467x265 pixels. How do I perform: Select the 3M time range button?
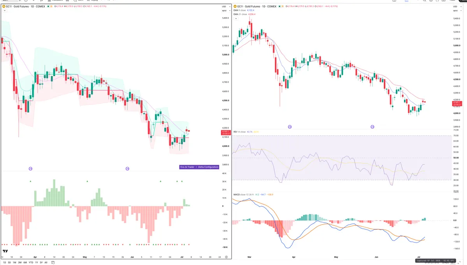coord(20,262)
